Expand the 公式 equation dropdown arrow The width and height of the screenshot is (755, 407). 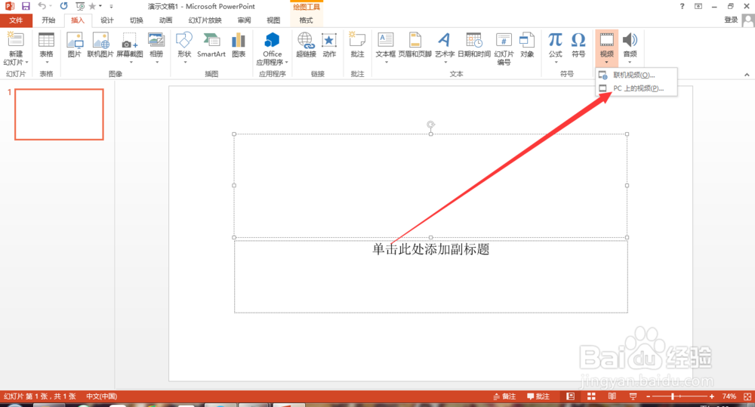click(556, 62)
